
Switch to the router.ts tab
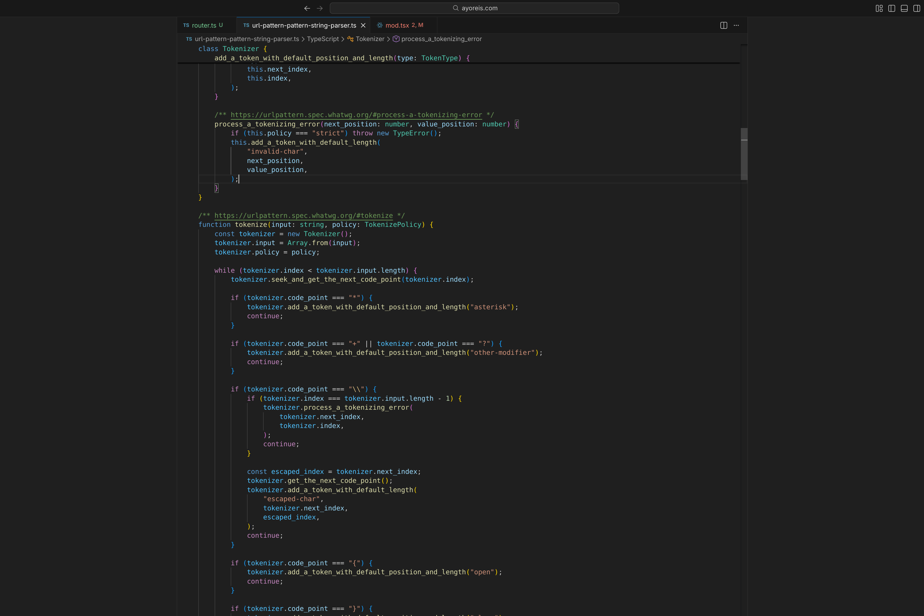click(204, 25)
